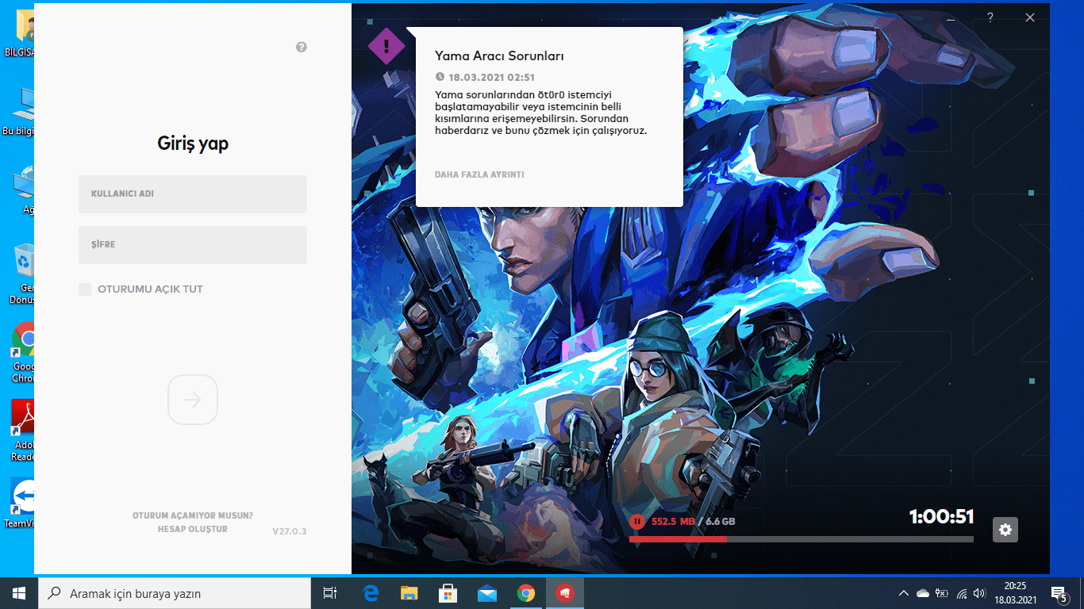Click the taskbar search box

click(175, 593)
